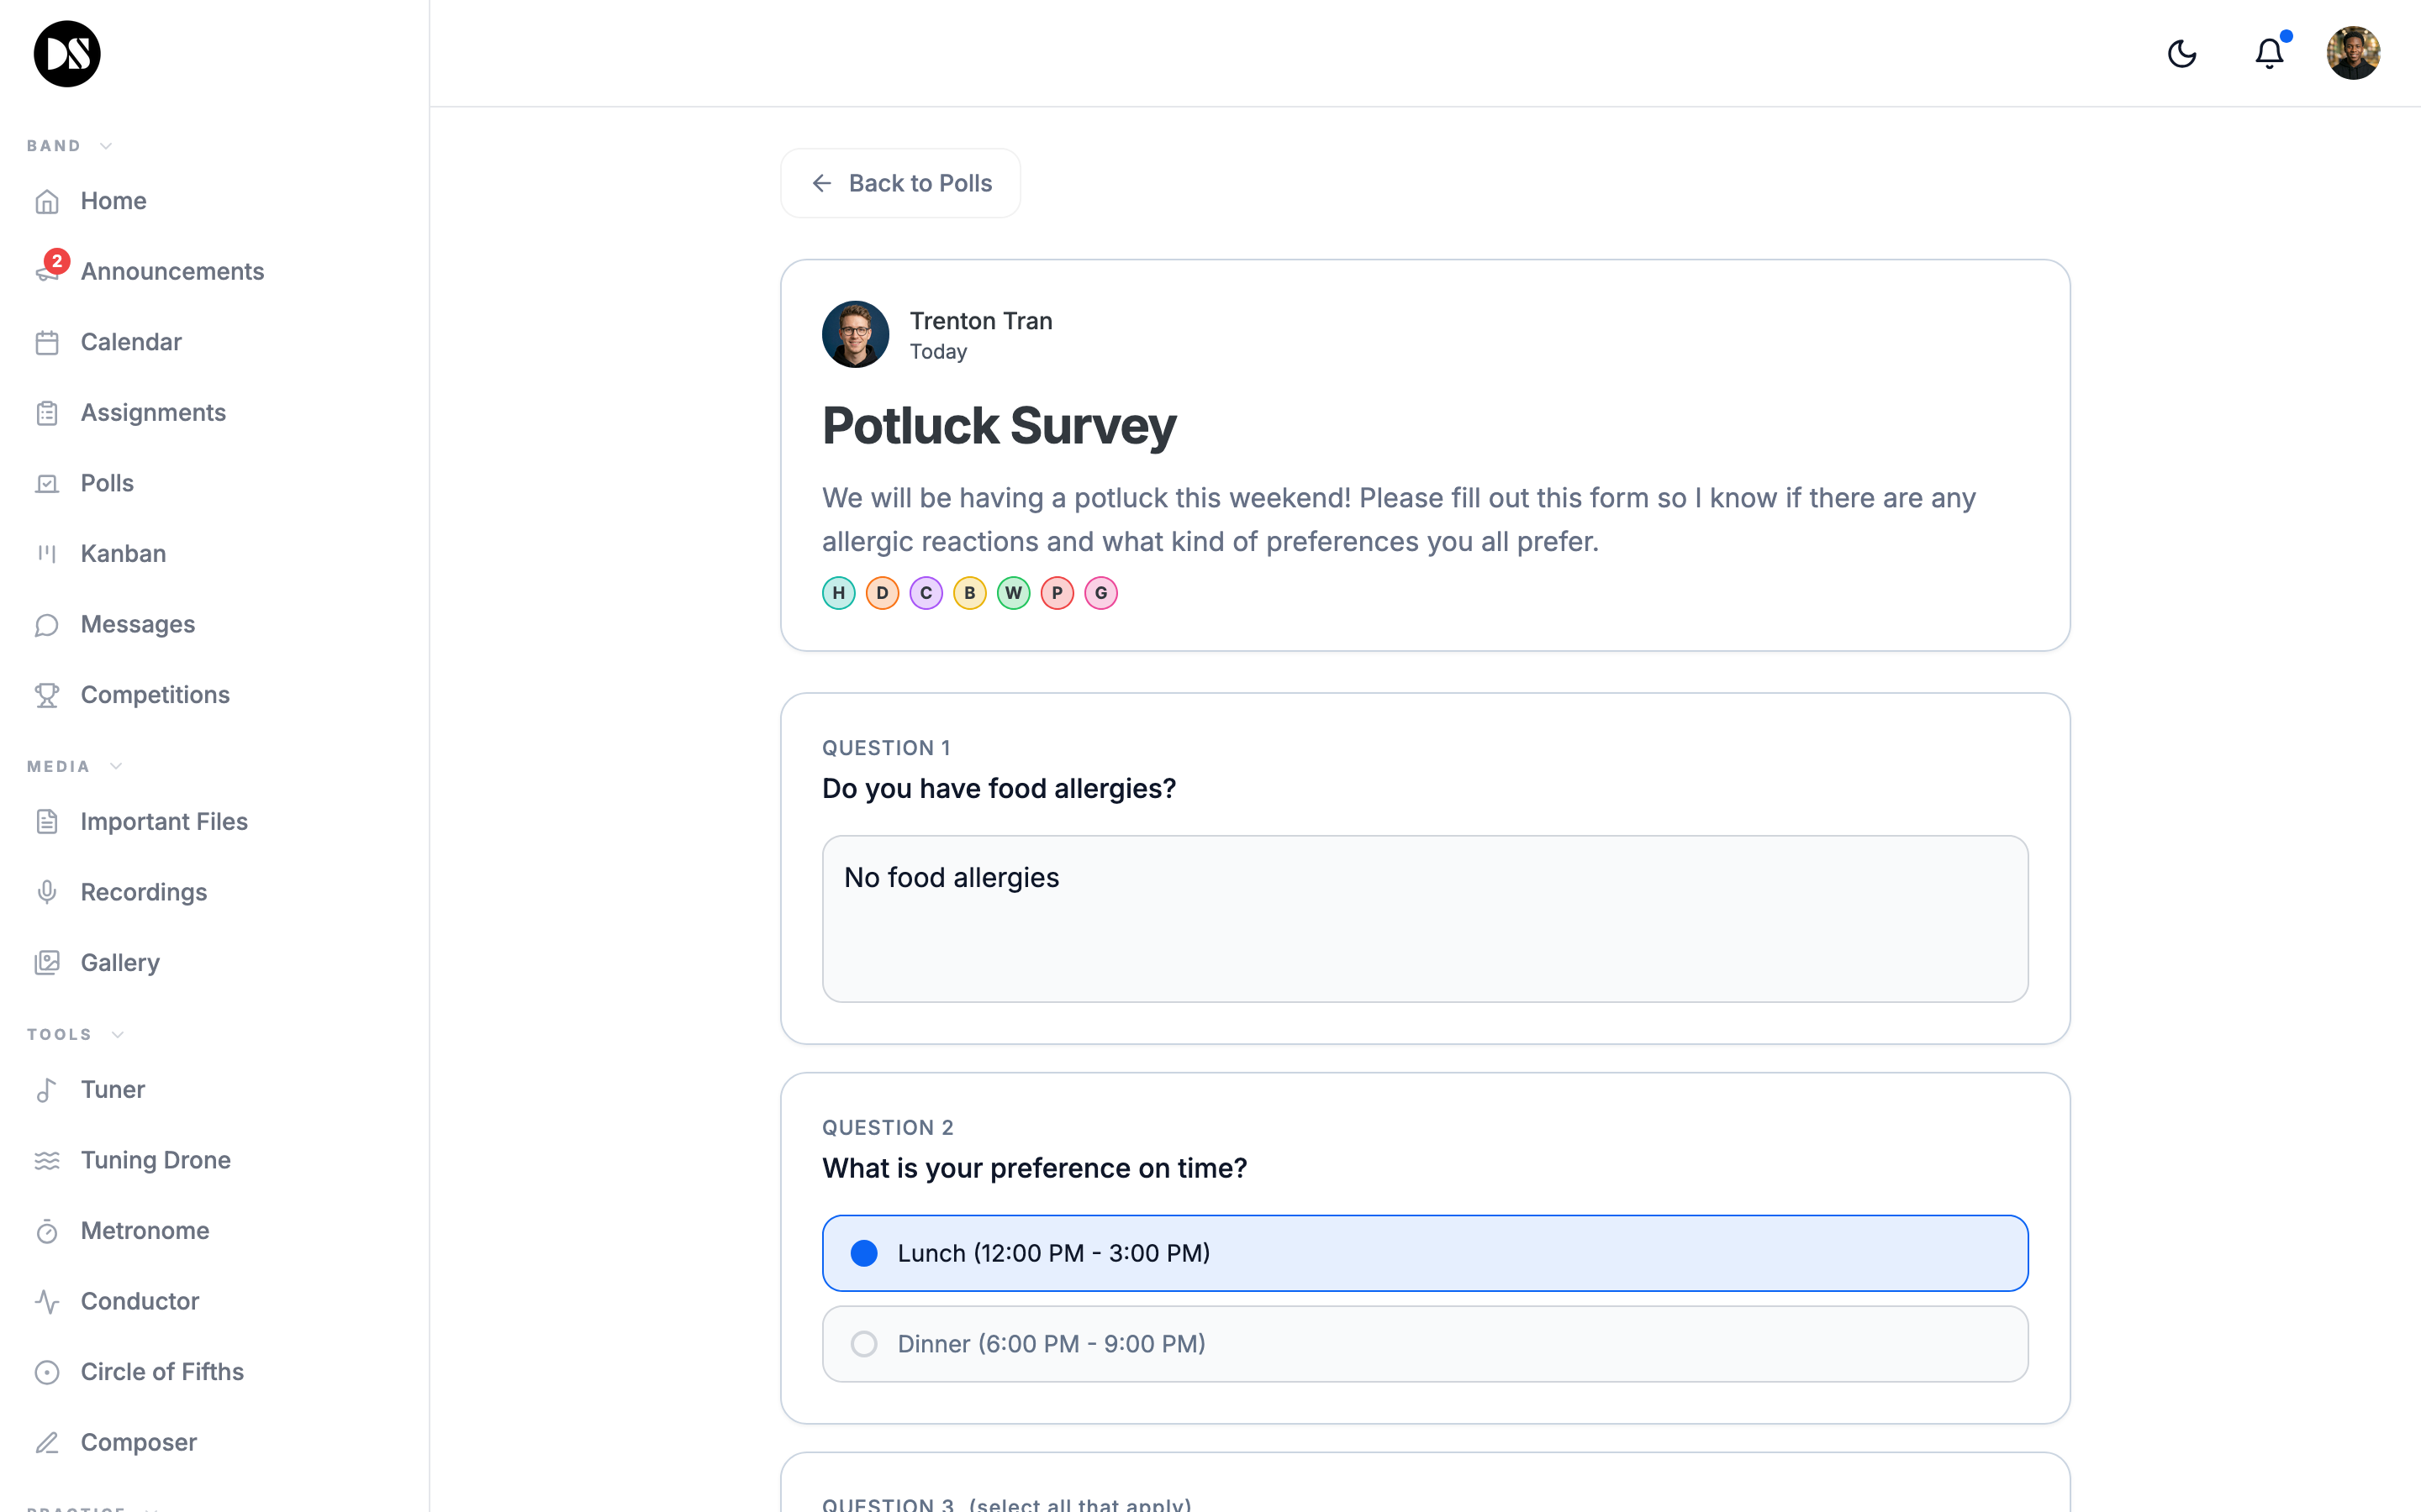
Task: Select the Tuner tool
Action: (x=112, y=1090)
